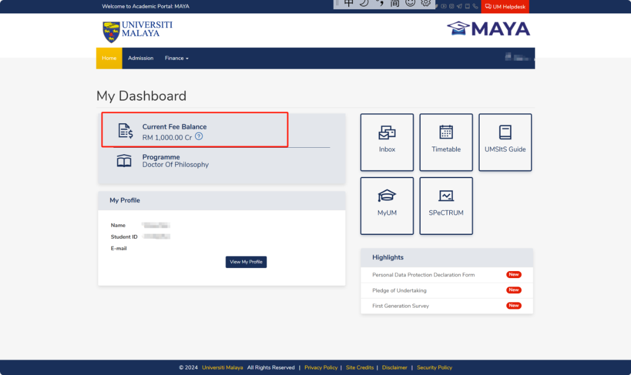This screenshot has width=631, height=375.
Task: Click the Programme open book icon
Action: tap(124, 161)
